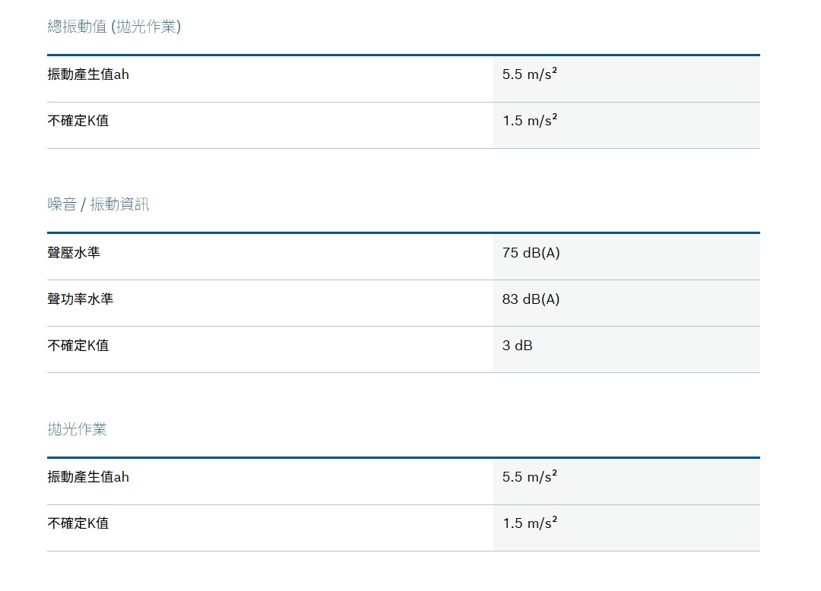Click 1.5 m/s² value in the top table
821x591 pixels.
(x=530, y=121)
